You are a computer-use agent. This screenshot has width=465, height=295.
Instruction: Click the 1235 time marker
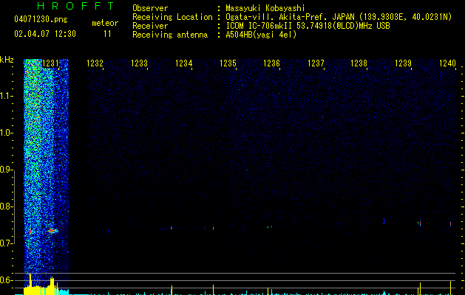pos(228,63)
